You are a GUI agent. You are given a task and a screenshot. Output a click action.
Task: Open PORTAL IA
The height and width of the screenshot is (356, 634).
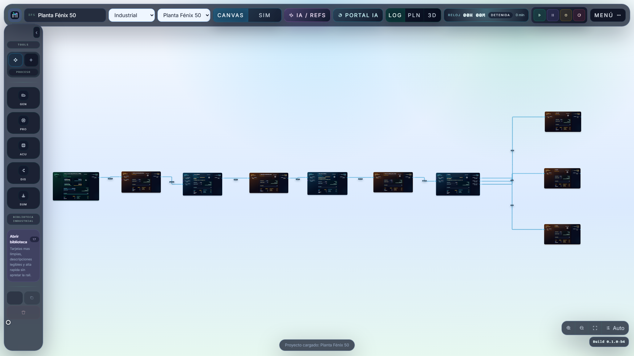pyautogui.click(x=358, y=15)
